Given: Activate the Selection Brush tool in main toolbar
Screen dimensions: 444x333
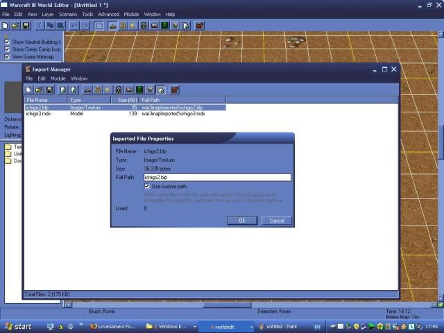Looking at the screenshot, I should coord(99,26).
